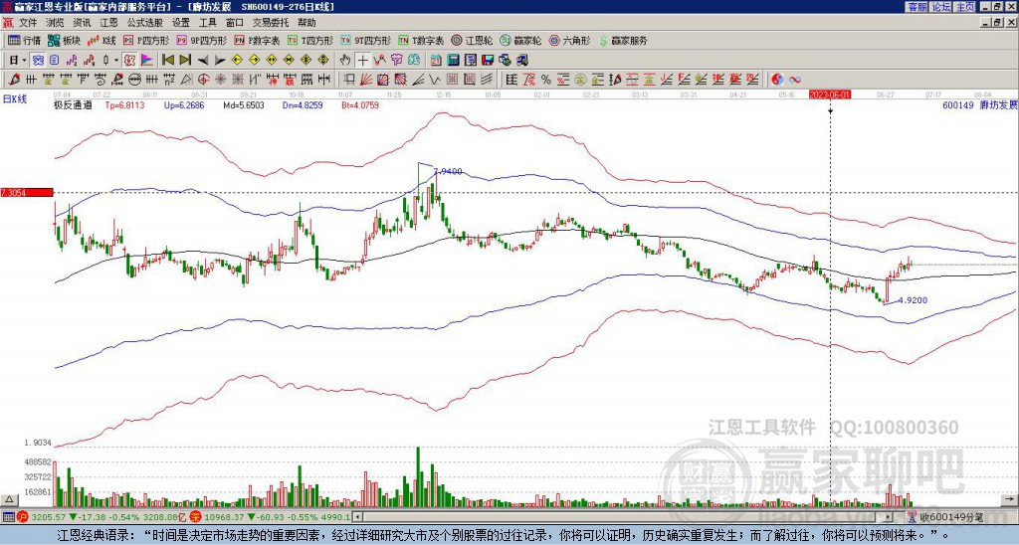Jump to first bar icon
The image size is (1019, 545).
(x=167, y=61)
